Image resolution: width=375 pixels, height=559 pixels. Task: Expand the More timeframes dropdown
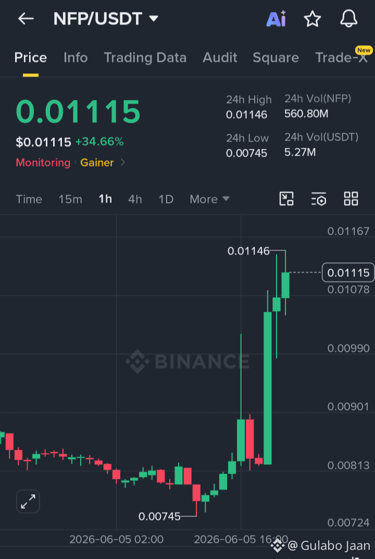[209, 199]
